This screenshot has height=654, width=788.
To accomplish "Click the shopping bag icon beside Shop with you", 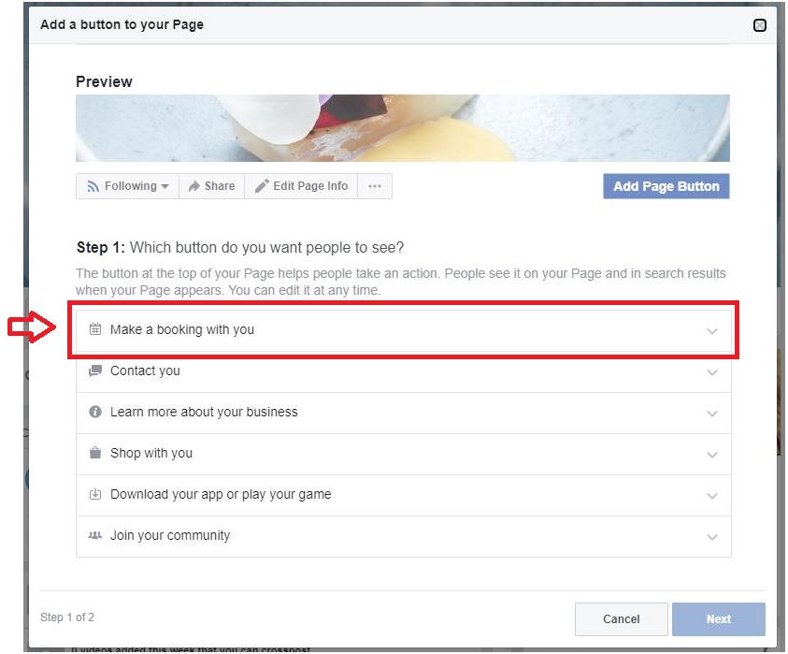I will [95, 453].
